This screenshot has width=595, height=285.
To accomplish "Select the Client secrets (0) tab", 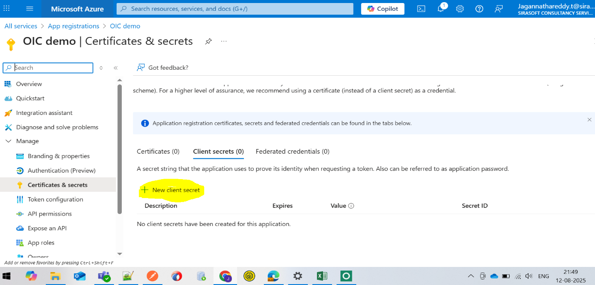I will coord(218,152).
